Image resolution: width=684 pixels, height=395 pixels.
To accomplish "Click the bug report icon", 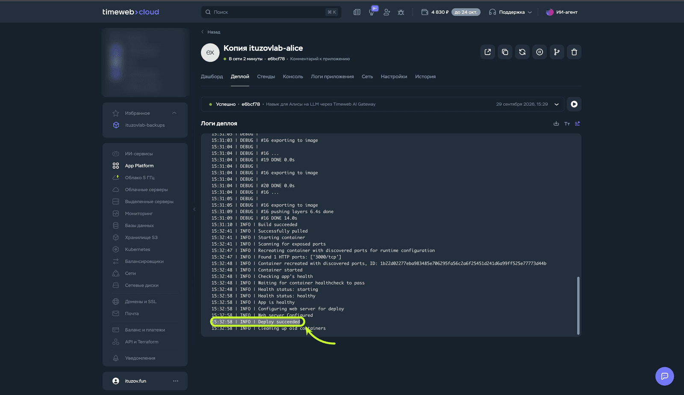I will pos(401,12).
